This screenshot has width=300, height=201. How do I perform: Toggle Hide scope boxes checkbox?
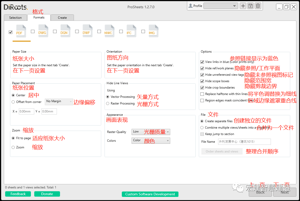point(202,81)
